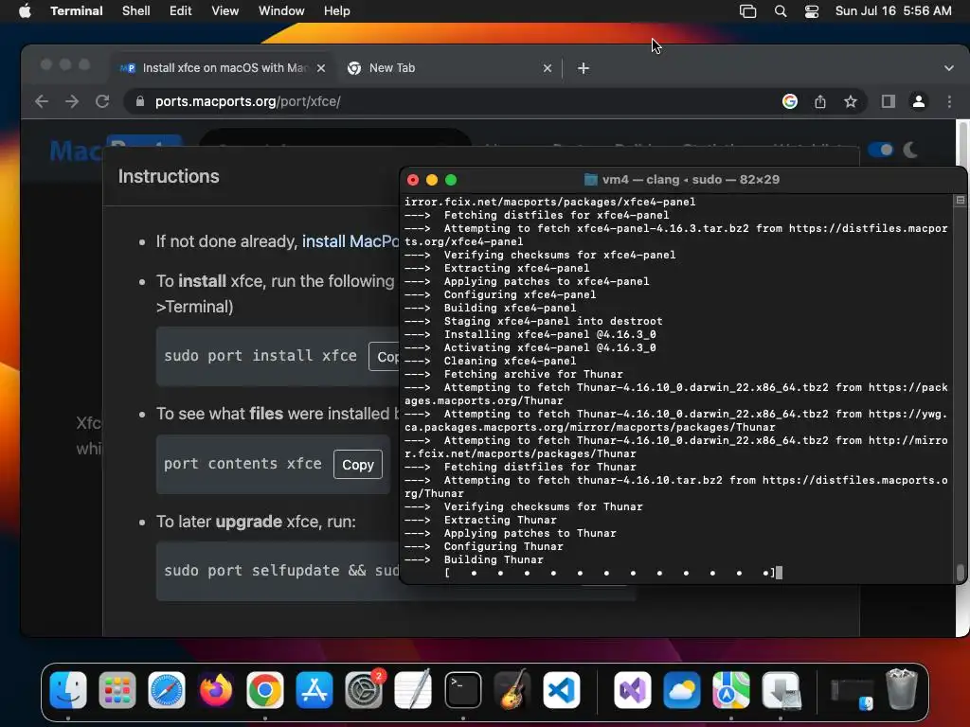
Task: Open Launchpad from the Dock
Action: [117, 690]
